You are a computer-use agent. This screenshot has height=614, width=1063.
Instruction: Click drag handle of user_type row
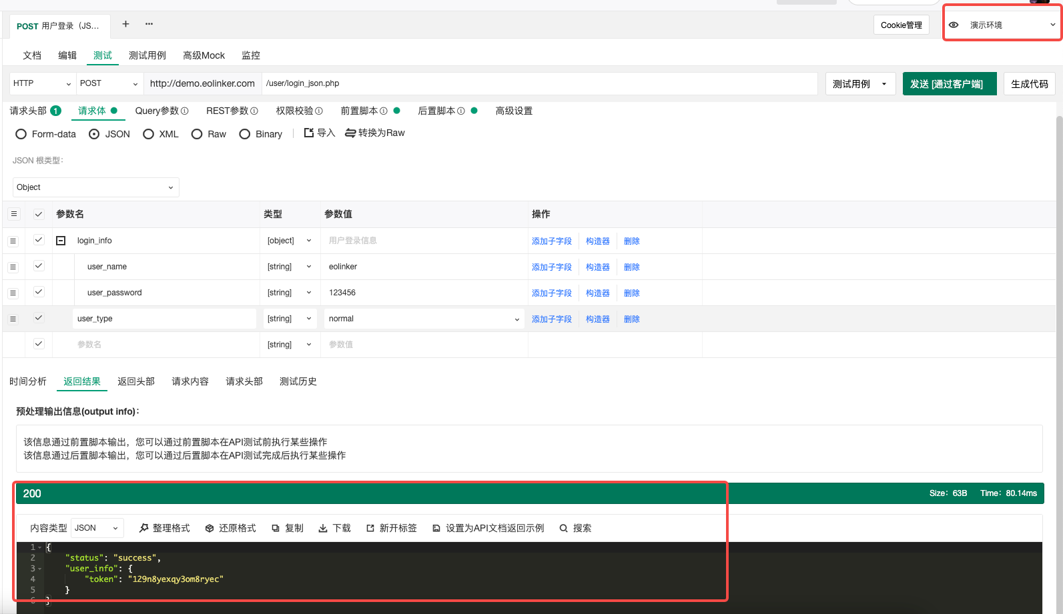pyautogui.click(x=13, y=319)
